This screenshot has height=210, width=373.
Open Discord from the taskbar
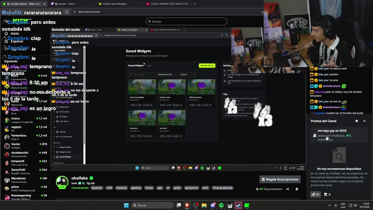click(x=213, y=205)
